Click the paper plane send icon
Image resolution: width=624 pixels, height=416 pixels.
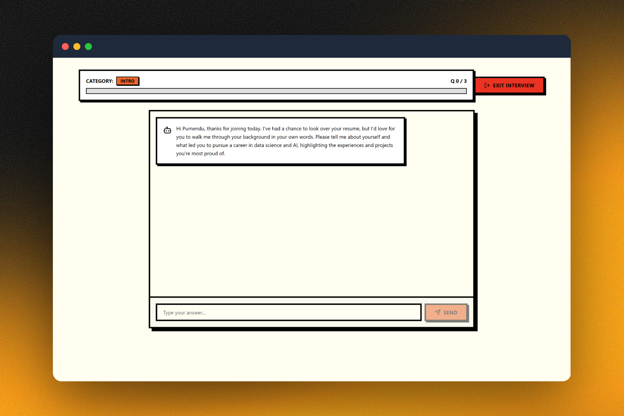point(438,312)
